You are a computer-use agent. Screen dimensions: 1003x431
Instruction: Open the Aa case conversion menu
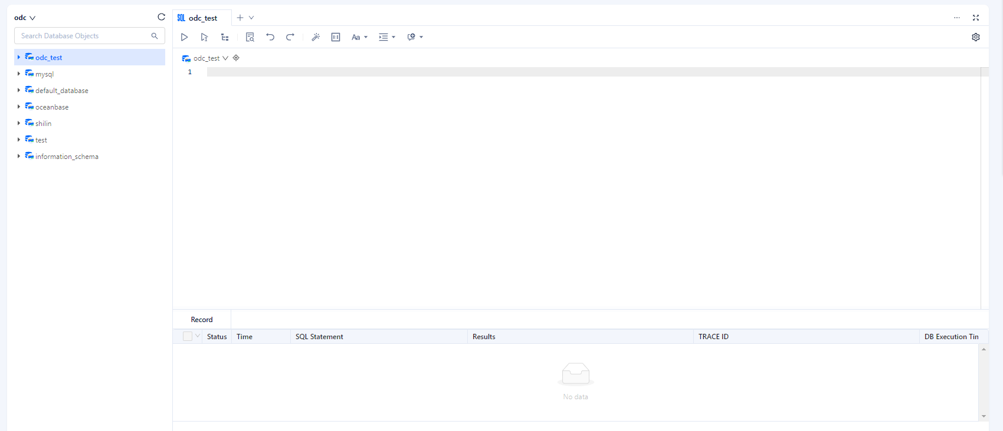[x=359, y=37]
